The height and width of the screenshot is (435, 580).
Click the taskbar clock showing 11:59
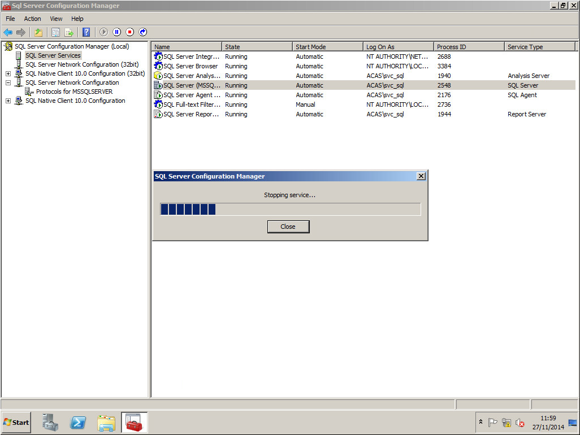(548, 418)
